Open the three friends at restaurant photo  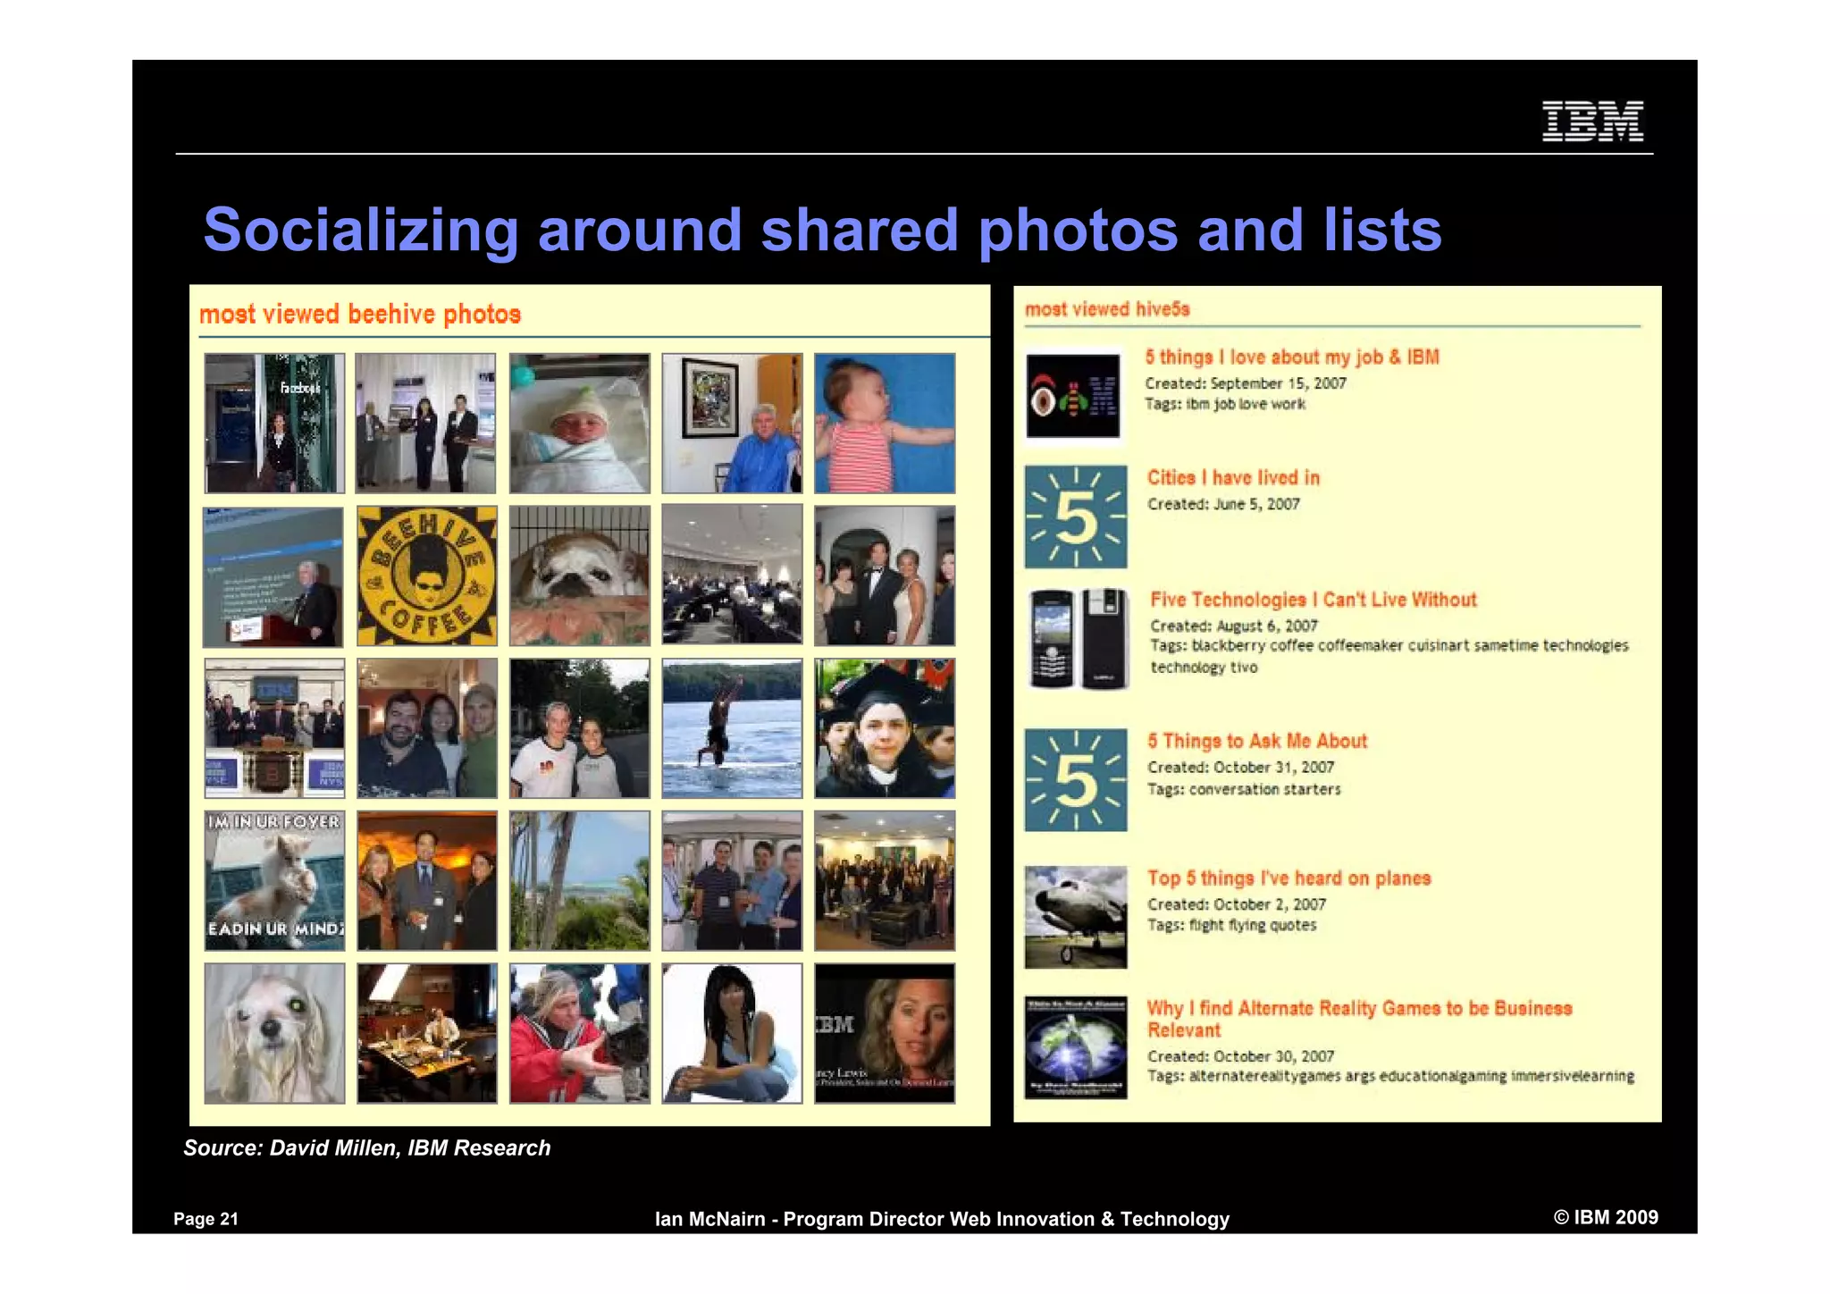point(427,728)
